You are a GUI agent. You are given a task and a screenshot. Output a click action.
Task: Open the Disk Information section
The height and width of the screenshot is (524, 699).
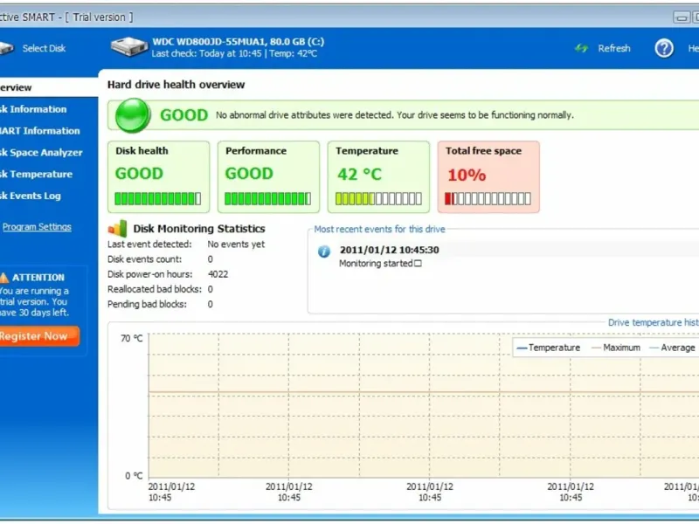point(33,109)
